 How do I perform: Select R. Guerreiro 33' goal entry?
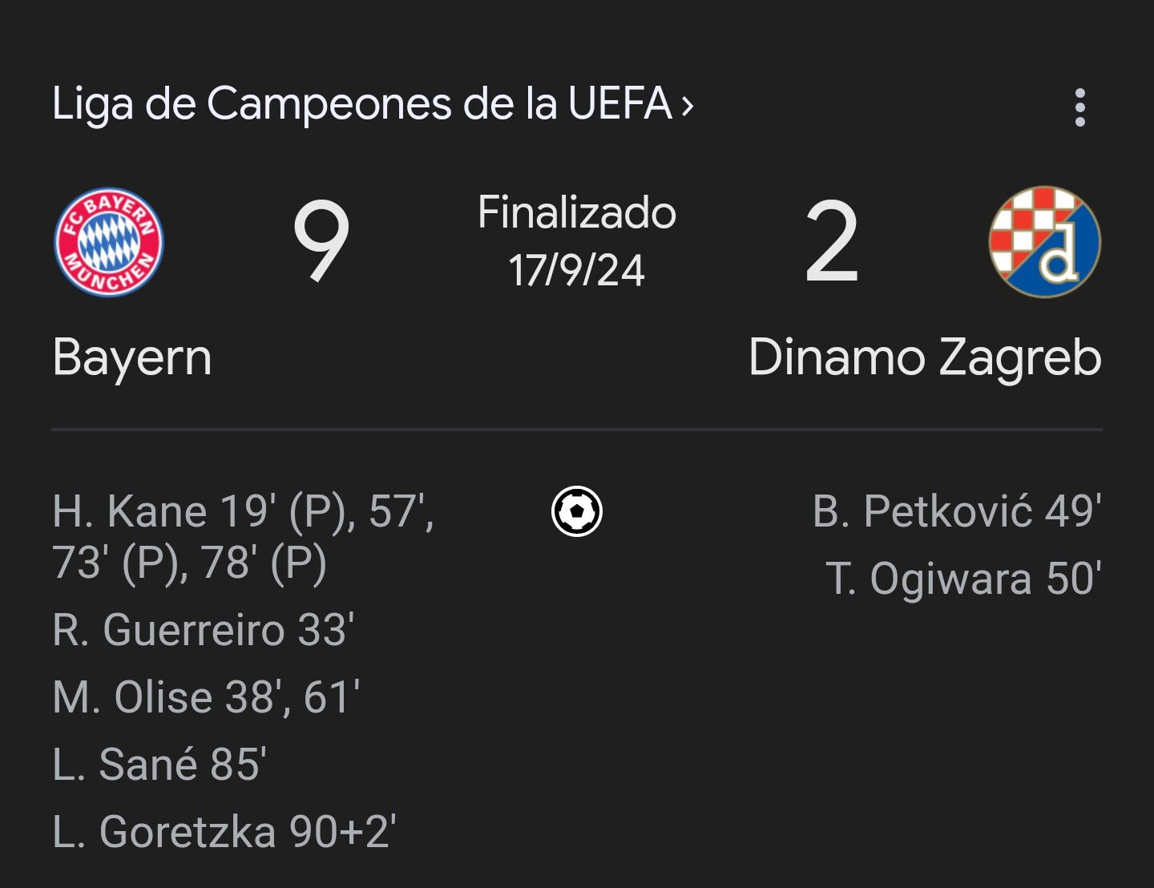pyautogui.click(x=204, y=630)
